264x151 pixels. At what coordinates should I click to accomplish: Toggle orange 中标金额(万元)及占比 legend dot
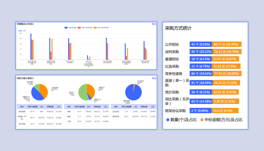(x=202, y=120)
